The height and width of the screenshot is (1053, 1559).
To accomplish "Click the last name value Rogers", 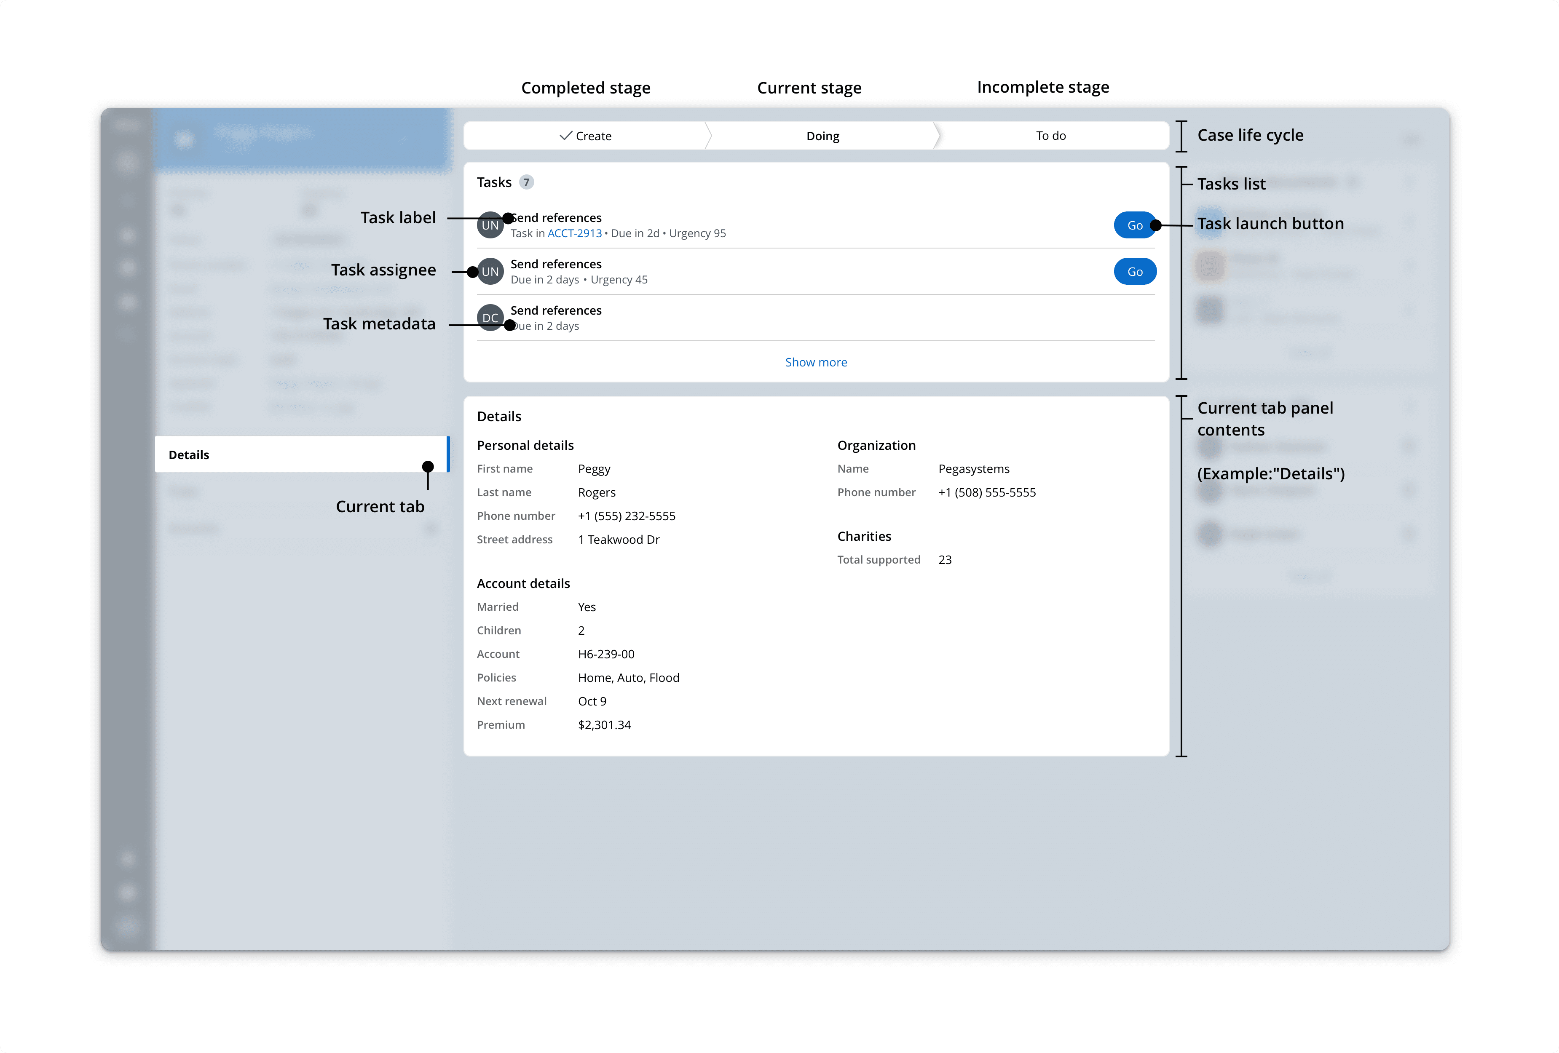I will click(596, 492).
